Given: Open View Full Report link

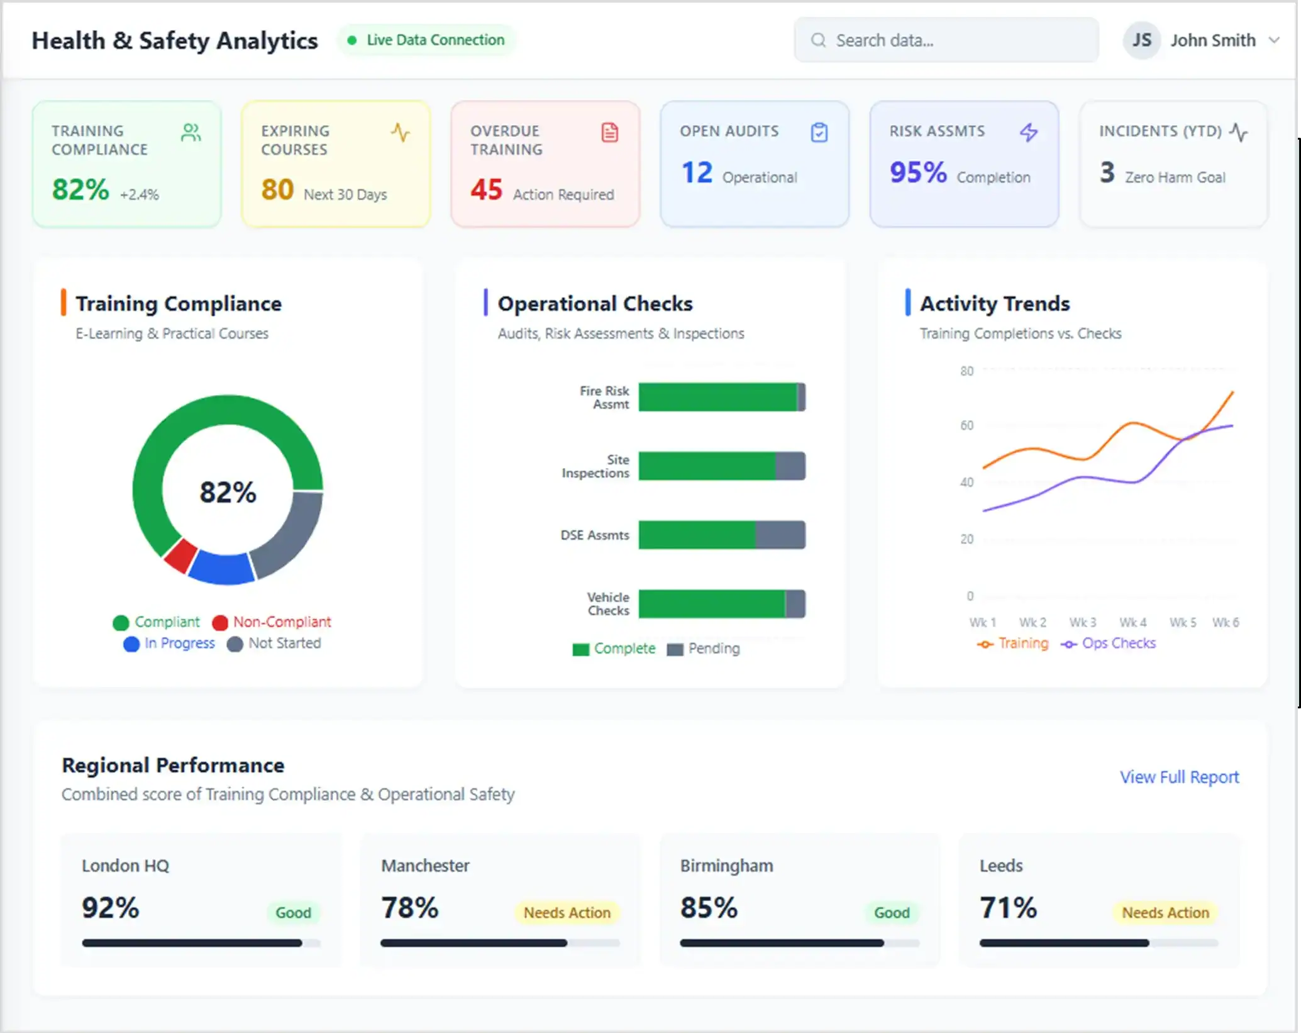Looking at the screenshot, I should 1178,777.
